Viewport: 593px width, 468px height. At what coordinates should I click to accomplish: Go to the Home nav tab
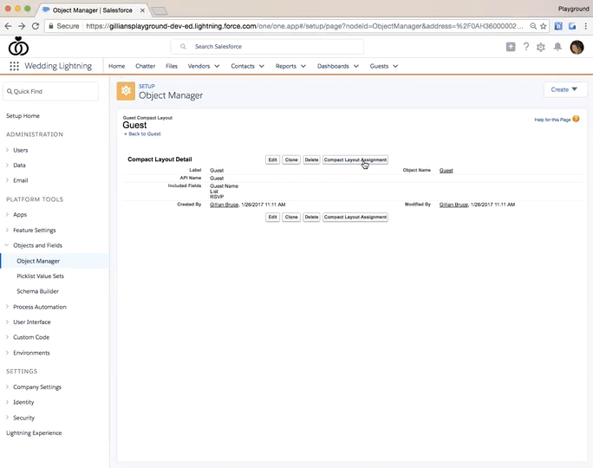116,66
